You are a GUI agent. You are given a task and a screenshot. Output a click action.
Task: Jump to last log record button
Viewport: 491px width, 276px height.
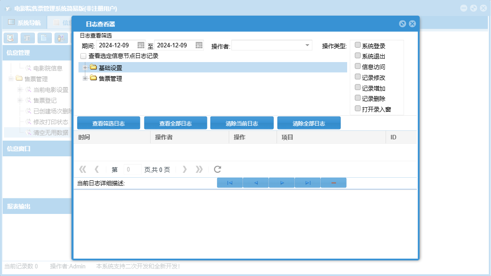307,183
